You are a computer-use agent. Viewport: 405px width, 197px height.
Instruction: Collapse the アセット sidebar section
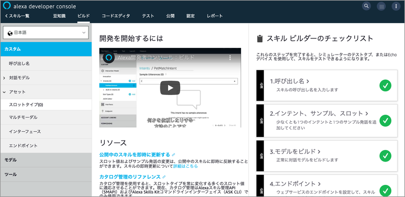pyautogui.click(x=4, y=92)
